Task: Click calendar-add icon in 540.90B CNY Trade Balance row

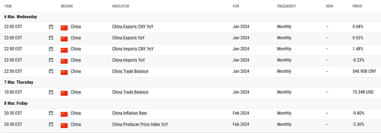Action: (51, 71)
